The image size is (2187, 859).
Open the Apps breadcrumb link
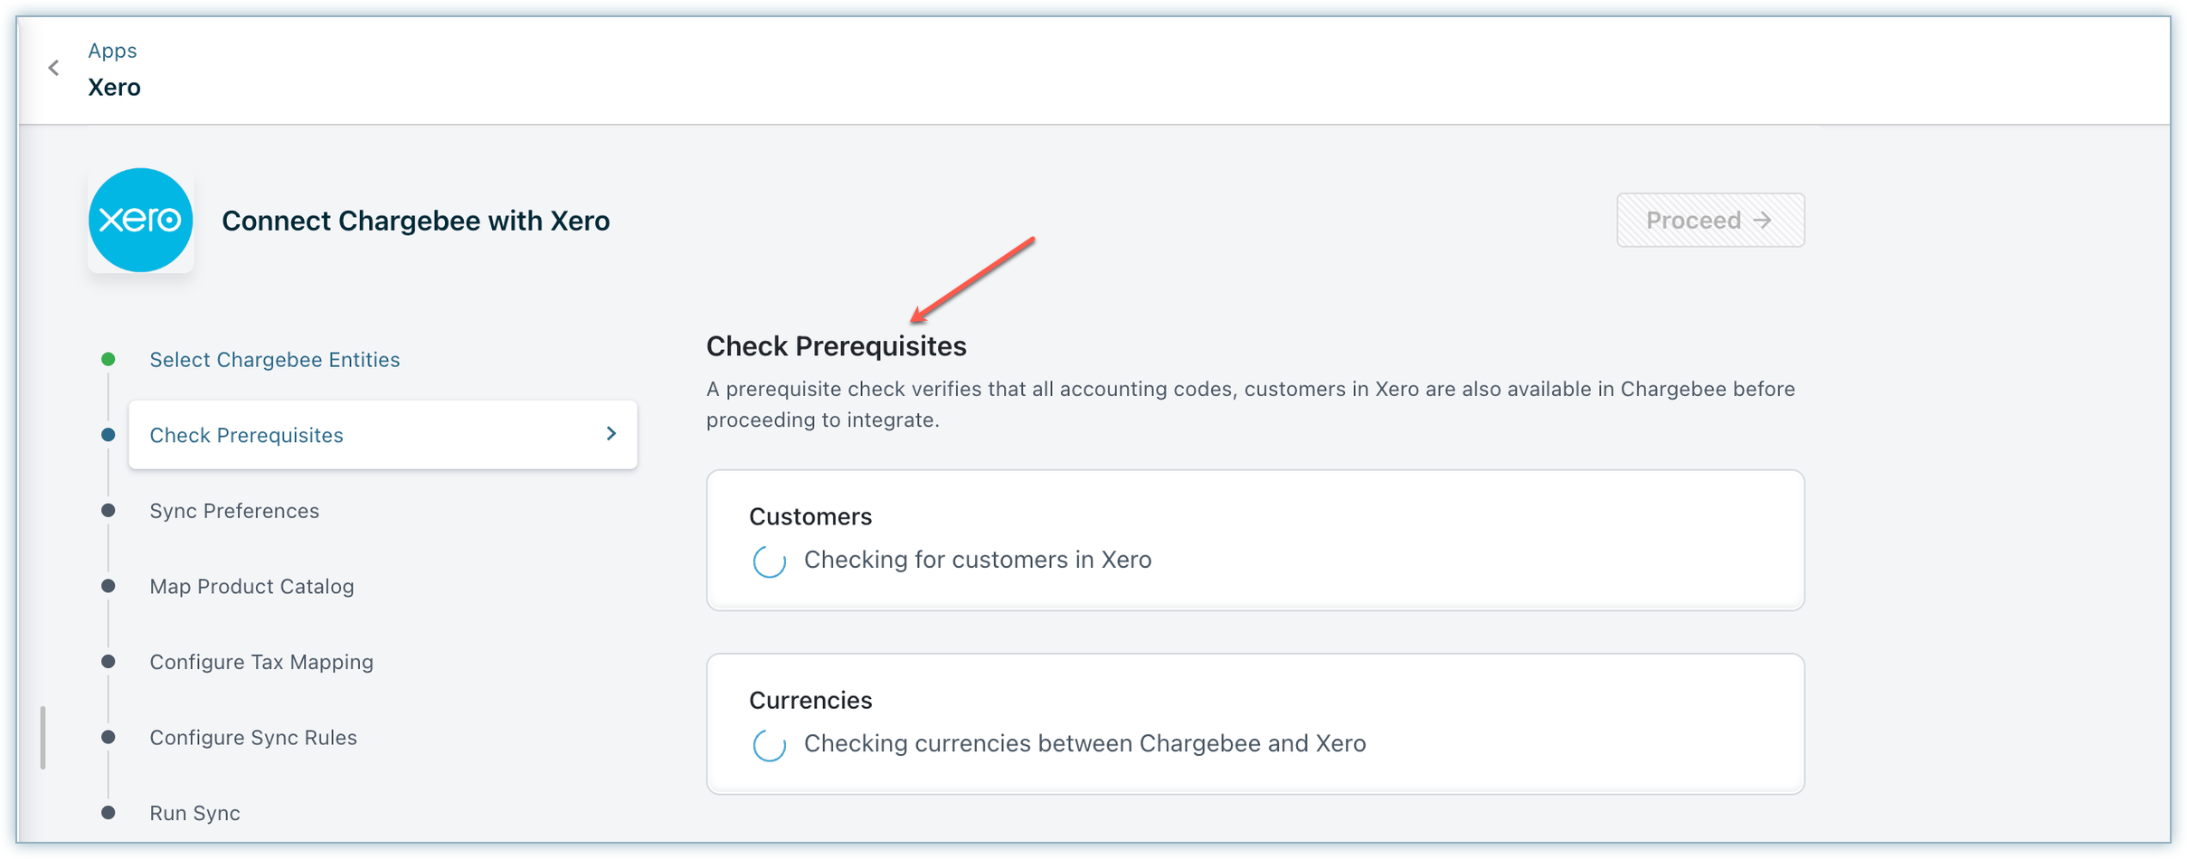112,51
